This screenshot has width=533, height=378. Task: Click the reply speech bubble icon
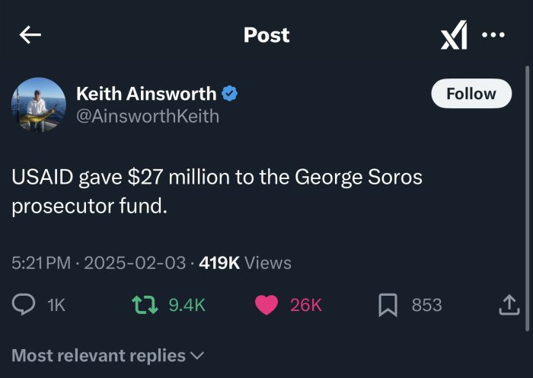(26, 305)
